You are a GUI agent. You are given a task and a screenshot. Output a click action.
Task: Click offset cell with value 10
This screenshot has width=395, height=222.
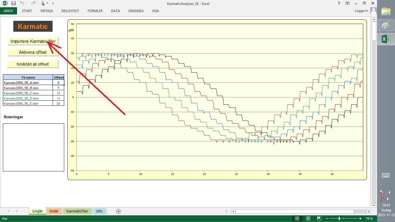(x=58, y=93)
